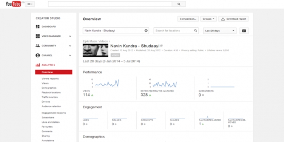Click the Performance section heading
Screen dimensions: 284x142
click(92, 72)
